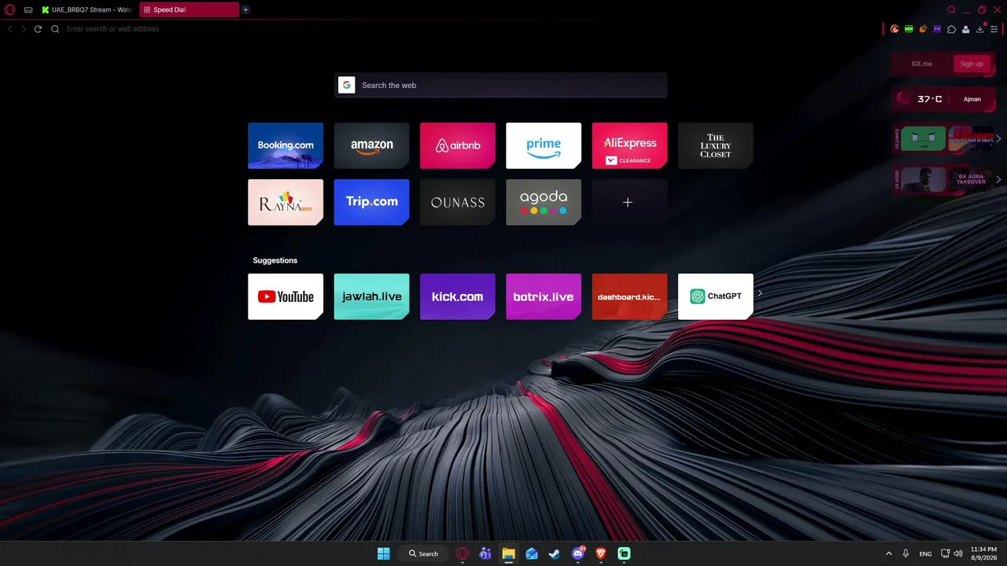The height and width of the screenshot is (566, 1007).
Task: Open the purple extension icon in the toolbar
Action: pos(937,29)
